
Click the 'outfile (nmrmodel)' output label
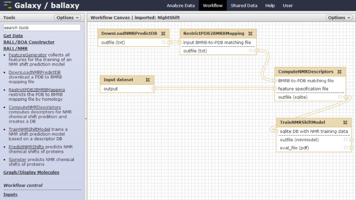pos(299,140)
